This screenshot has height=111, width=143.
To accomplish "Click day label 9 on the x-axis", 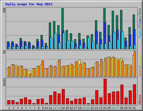I will click(x=43, y=108).
